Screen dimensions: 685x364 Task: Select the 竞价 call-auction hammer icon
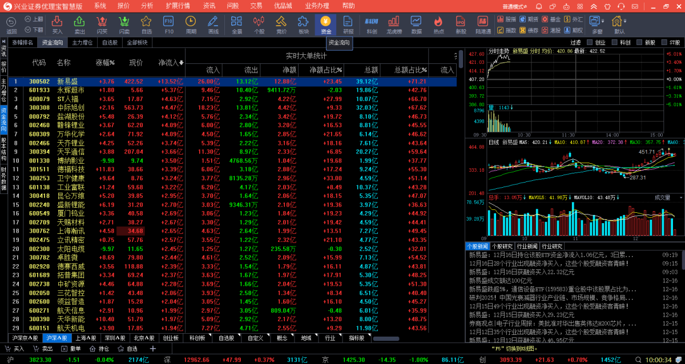280,25
